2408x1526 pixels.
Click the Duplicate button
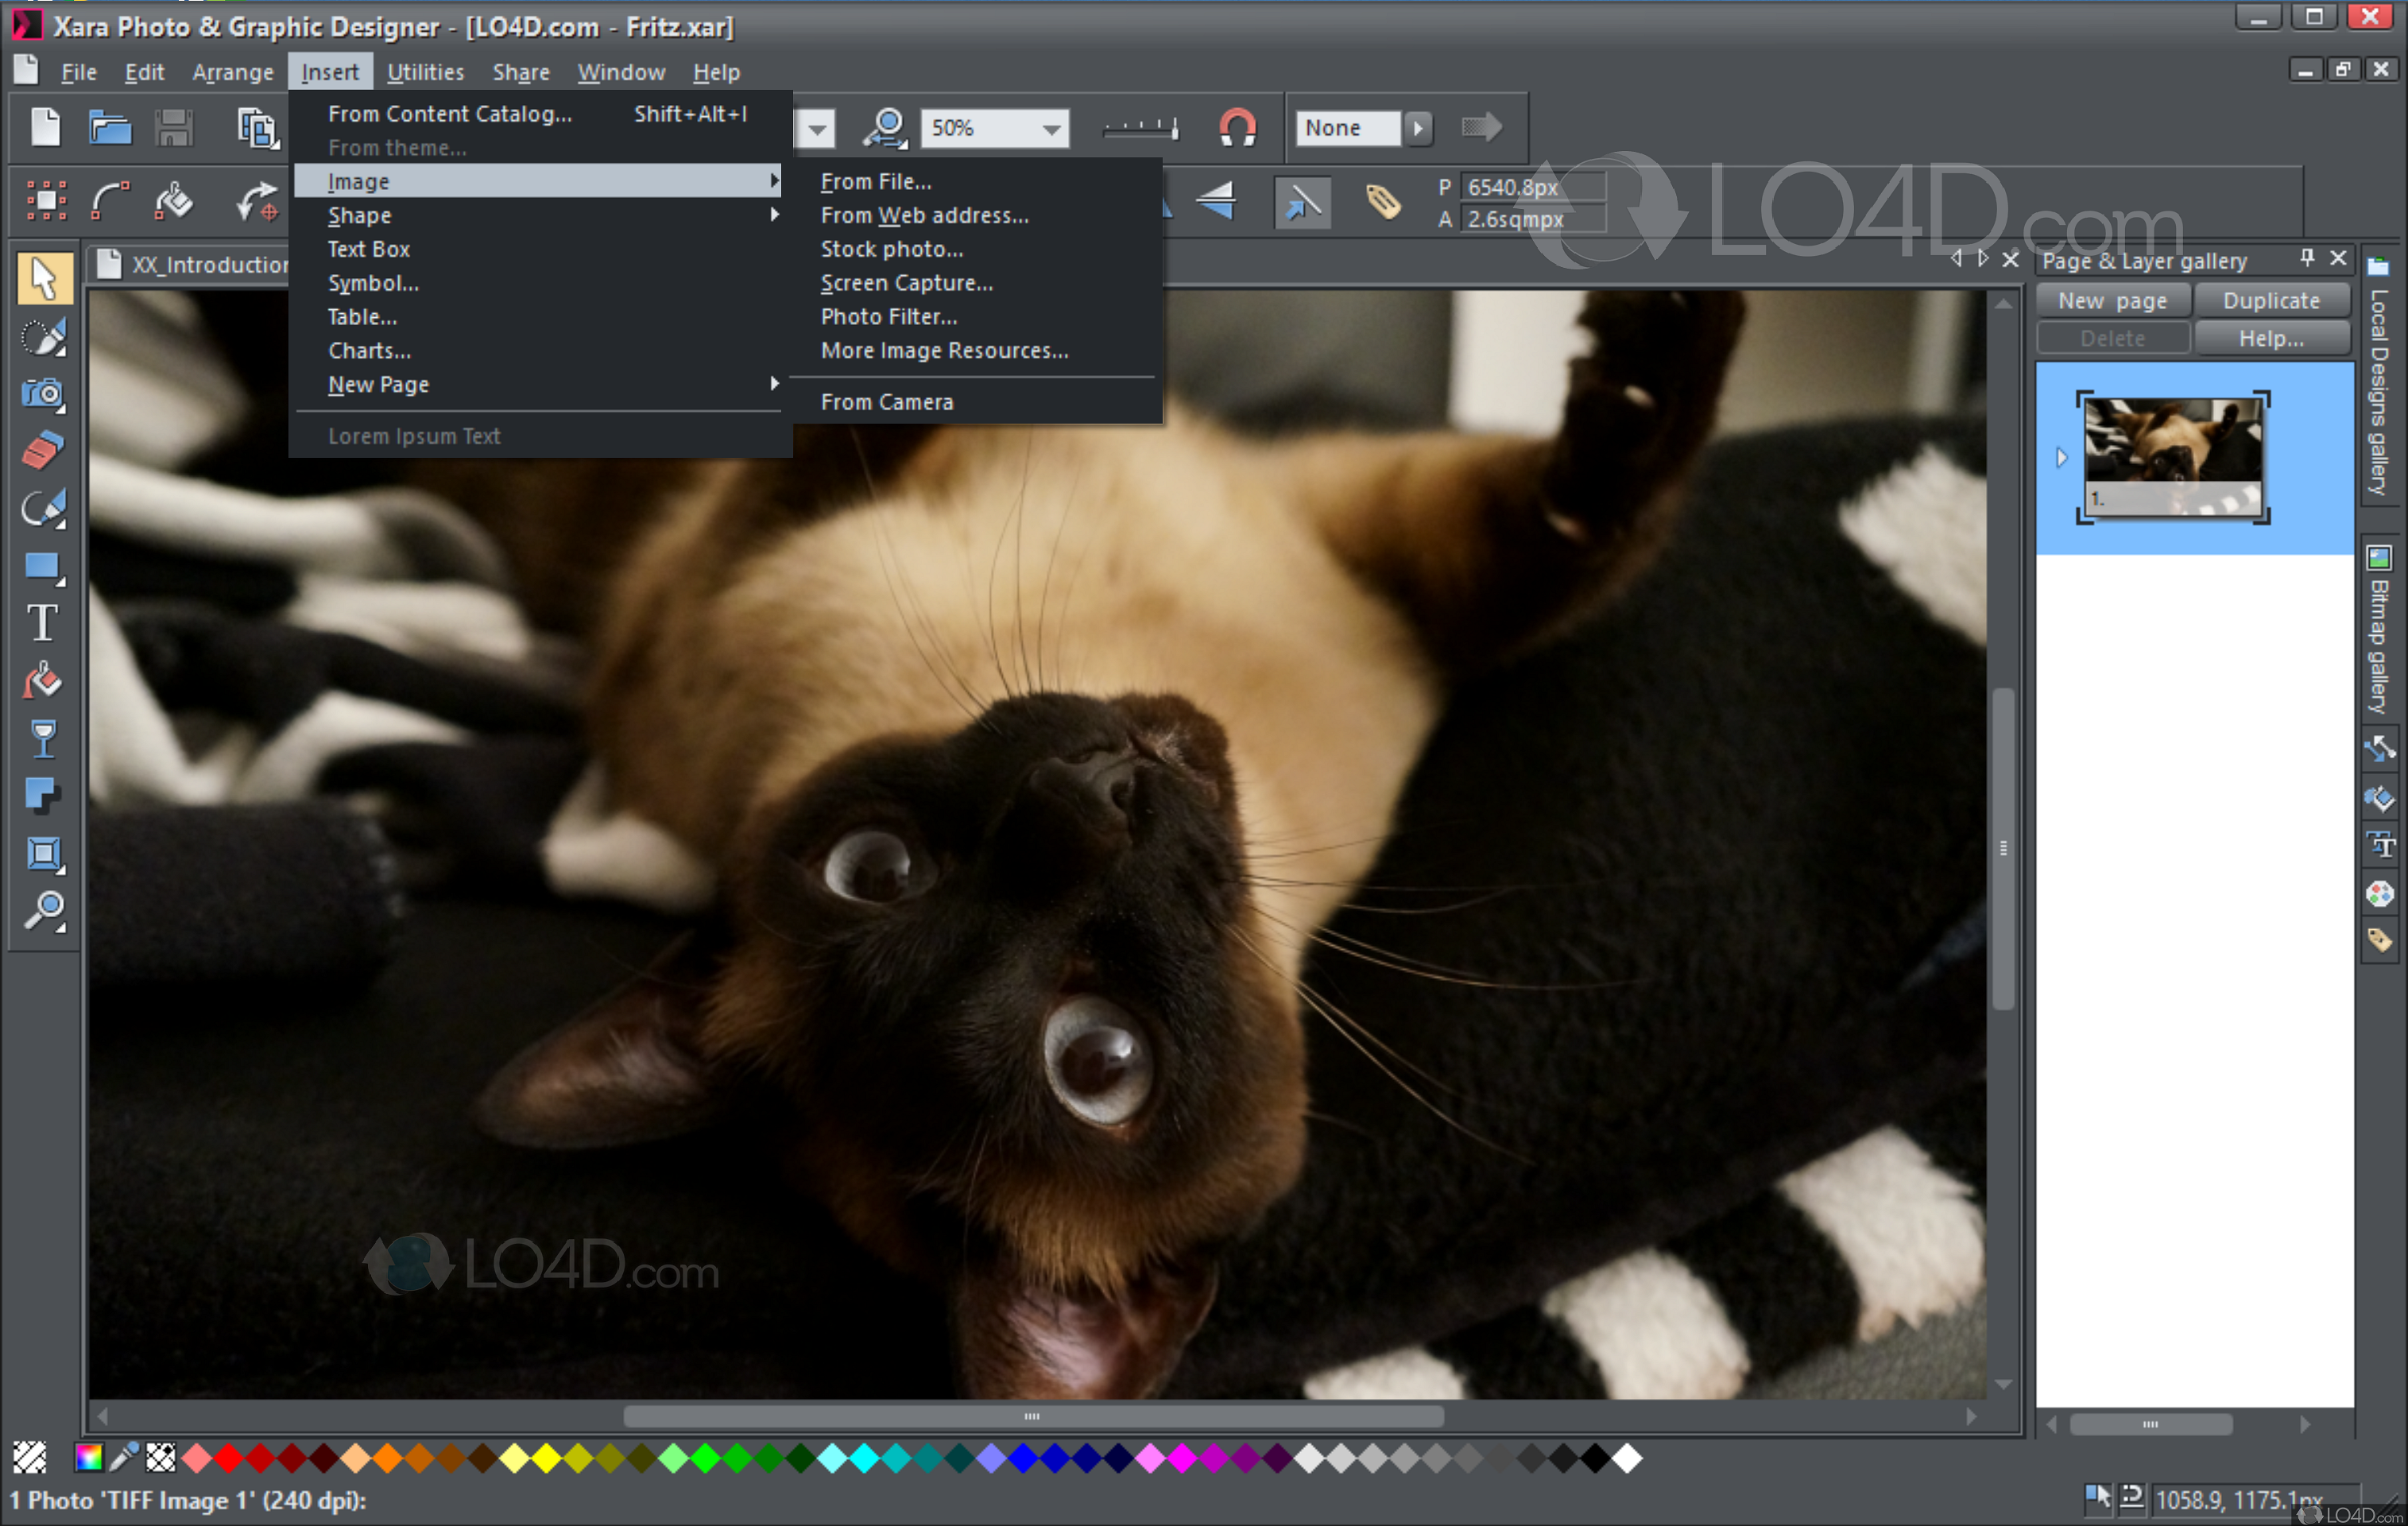point(2271,300)
